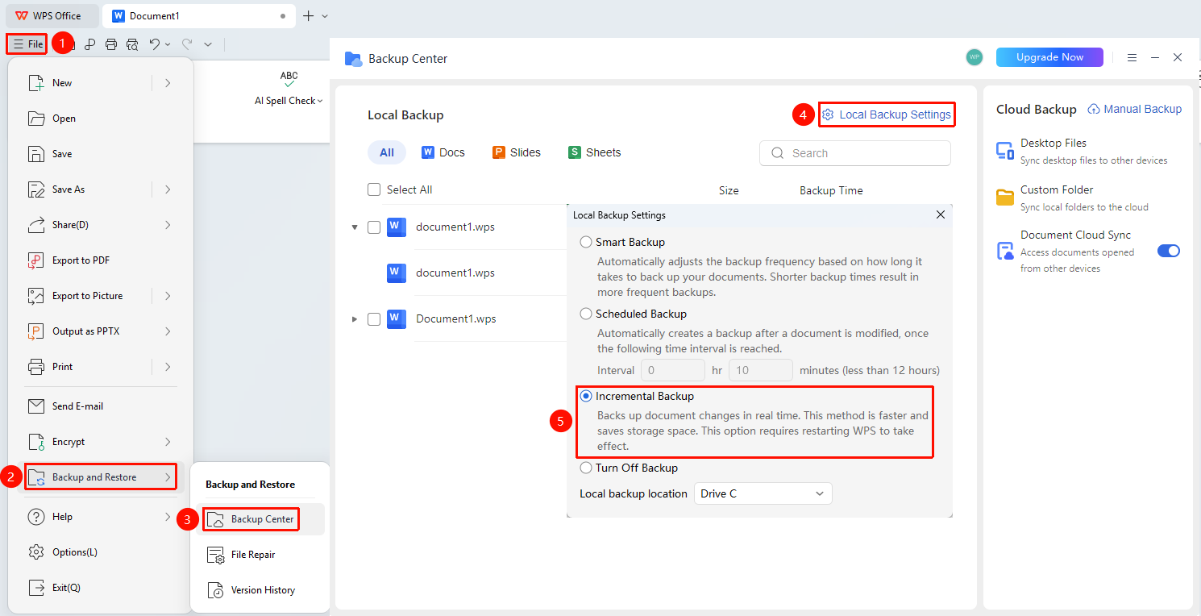Screen dimensions: 1201x616
Task: Choose Export to PDF in File menu
Action: [x=101, y=260]
